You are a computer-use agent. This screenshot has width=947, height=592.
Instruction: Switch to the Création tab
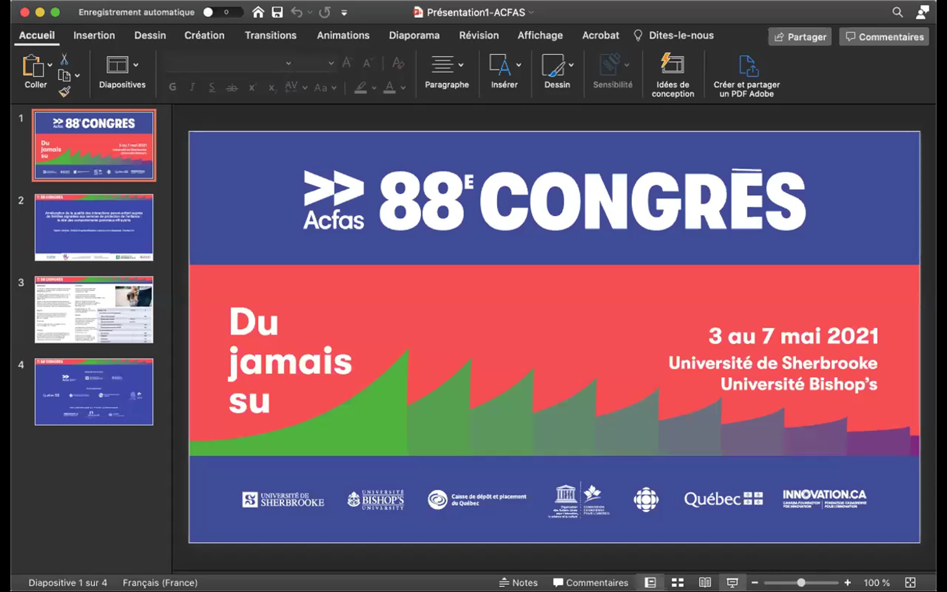tap(204, 35)
